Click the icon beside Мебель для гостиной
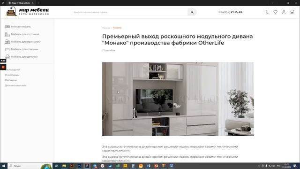Screen dimensions: 300x169 click(x=7, y=34)
